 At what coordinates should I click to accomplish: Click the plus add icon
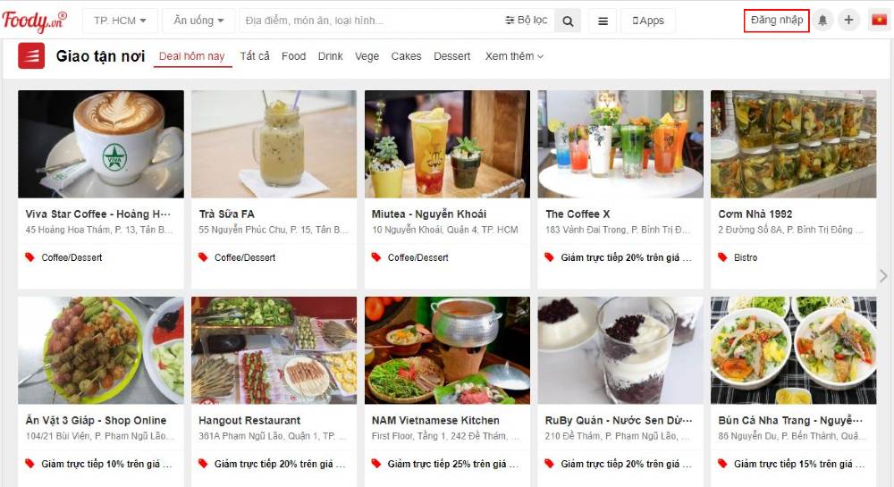848,21
